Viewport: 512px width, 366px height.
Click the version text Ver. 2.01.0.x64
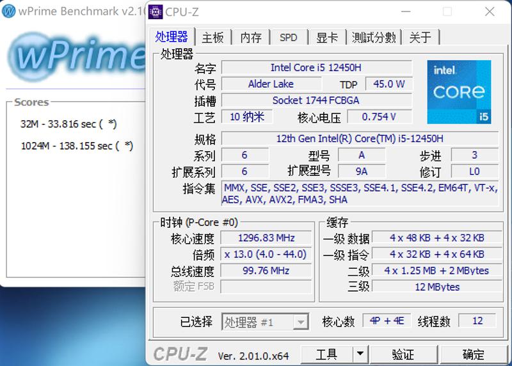(253, 356)
